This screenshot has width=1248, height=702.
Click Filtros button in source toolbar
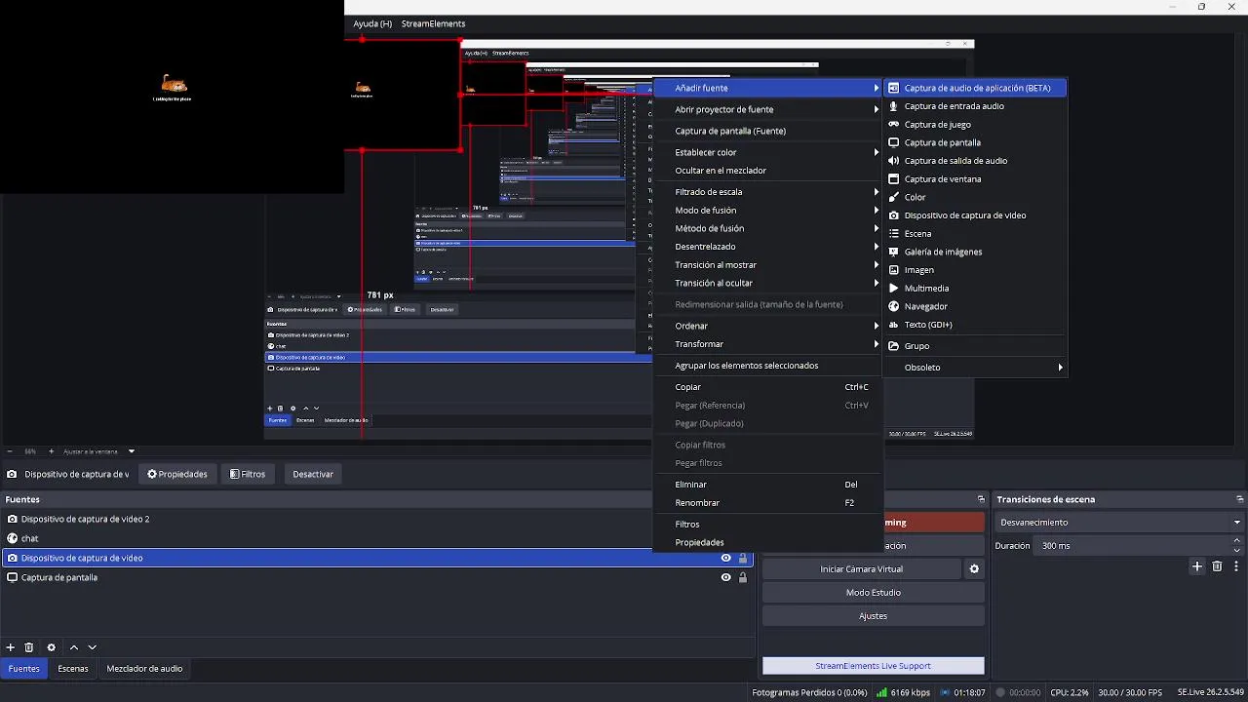[248, 474]
